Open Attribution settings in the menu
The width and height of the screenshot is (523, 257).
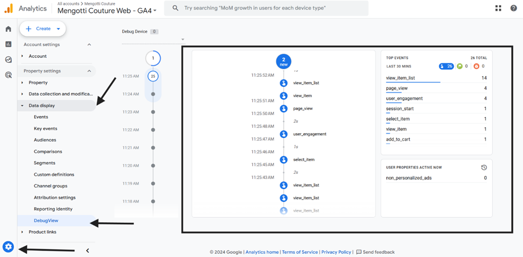(55, 197)
